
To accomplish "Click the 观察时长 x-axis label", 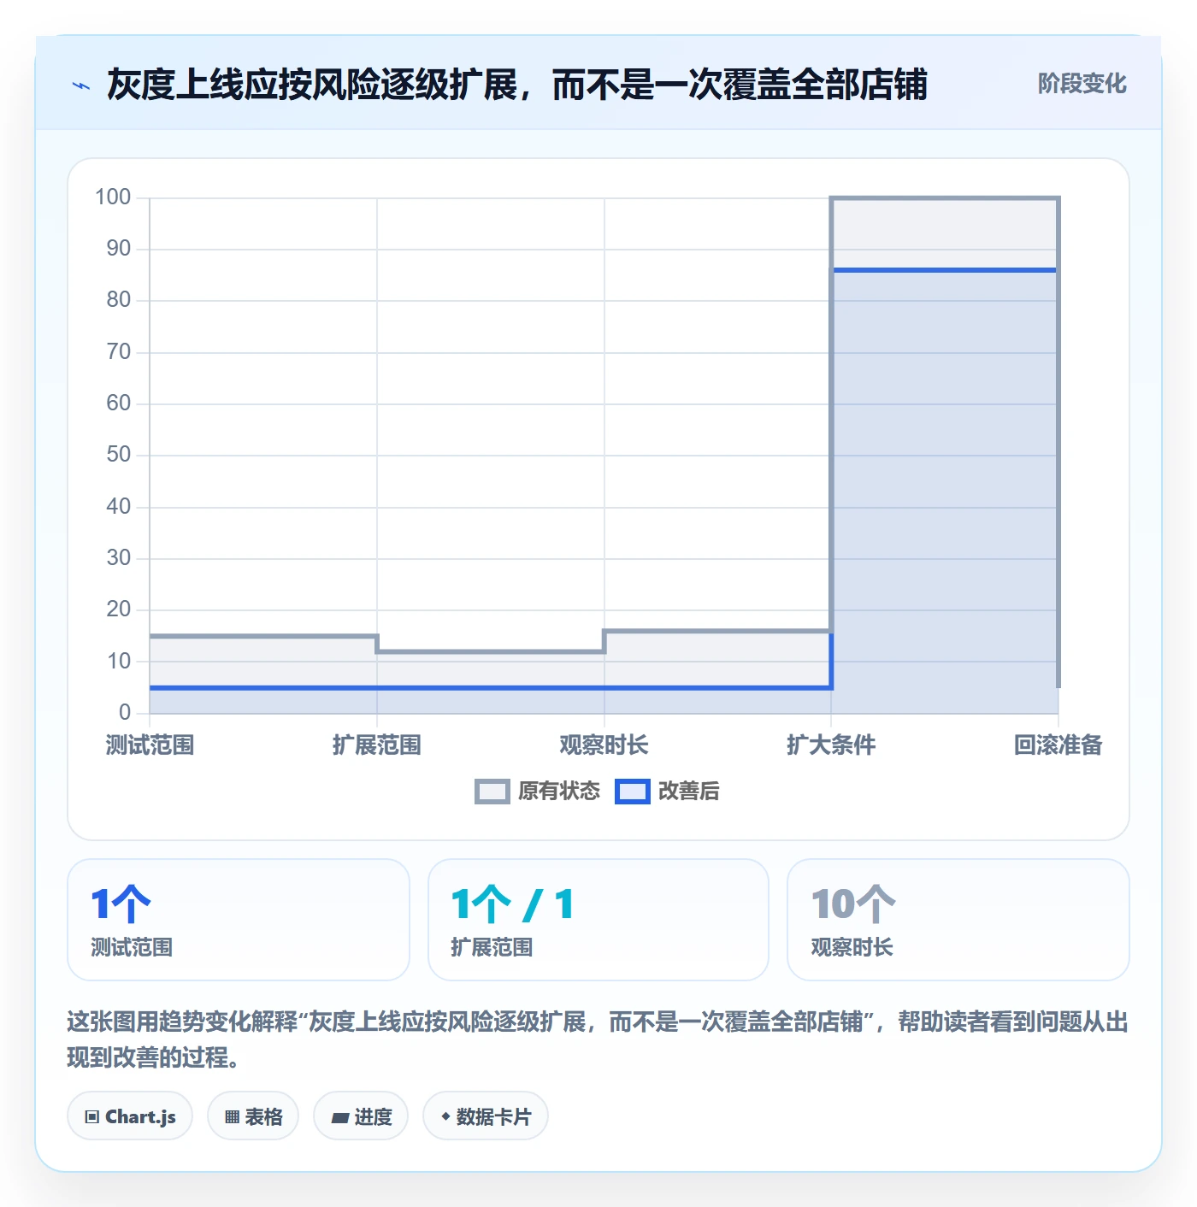I will click(604, 745).
